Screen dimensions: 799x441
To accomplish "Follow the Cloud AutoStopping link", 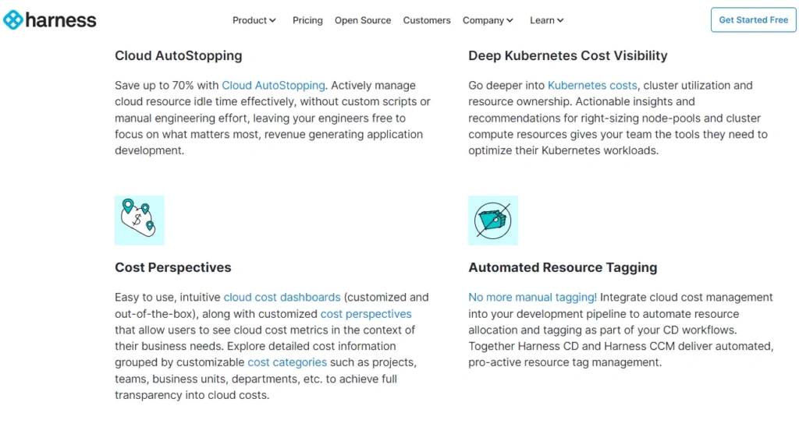I will pyautogui.click(x=273, y=86).
